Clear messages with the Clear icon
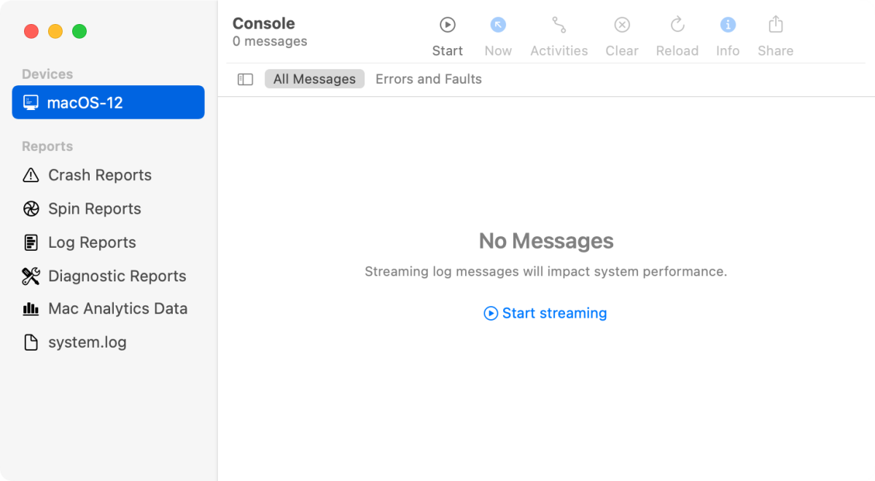875x481 pixels. point(621,26)
